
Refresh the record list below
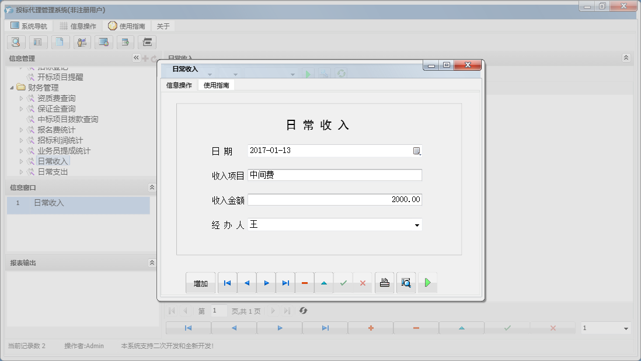click(303, 311)
